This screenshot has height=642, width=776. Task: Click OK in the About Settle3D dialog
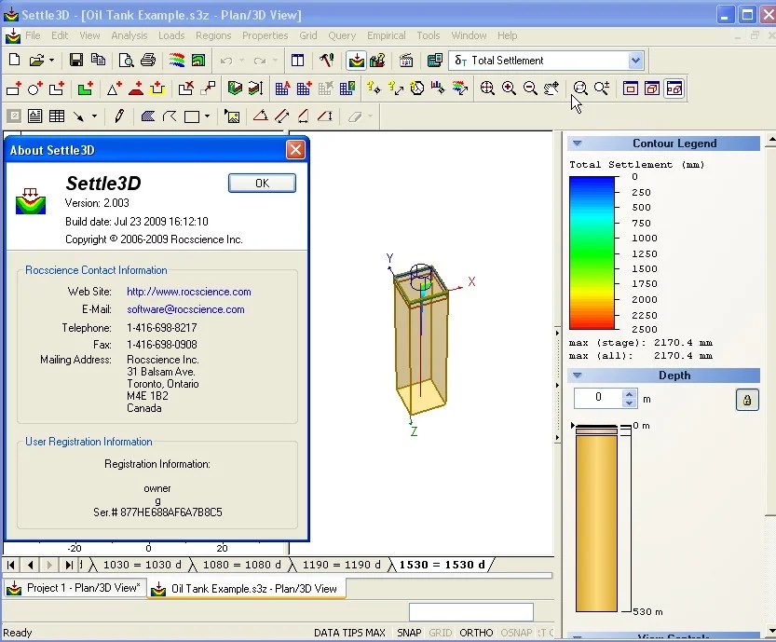click(262, 184)
